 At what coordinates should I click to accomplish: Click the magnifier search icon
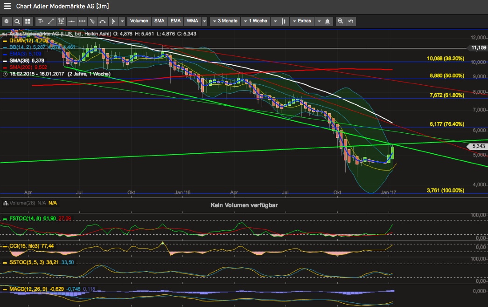pyautogui.click(x=17, y=21)
